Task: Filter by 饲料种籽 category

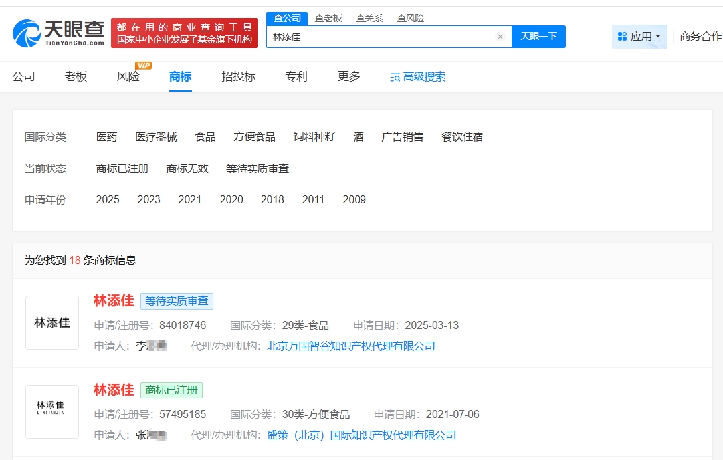Action: 314,136
